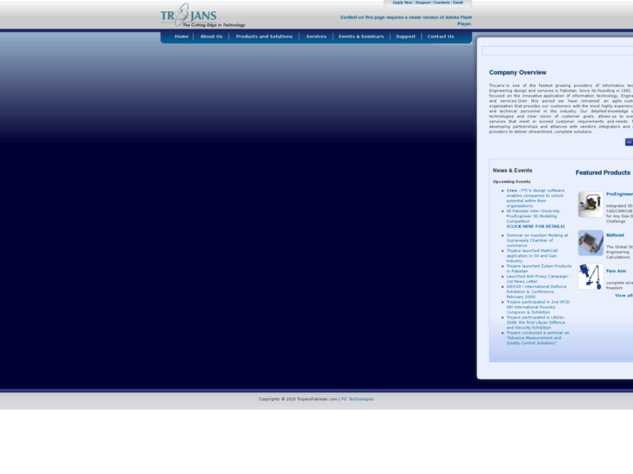Open the All Pakistan Inter University competition link
This screenshot has height=474, width=633.
coord(533,216)
